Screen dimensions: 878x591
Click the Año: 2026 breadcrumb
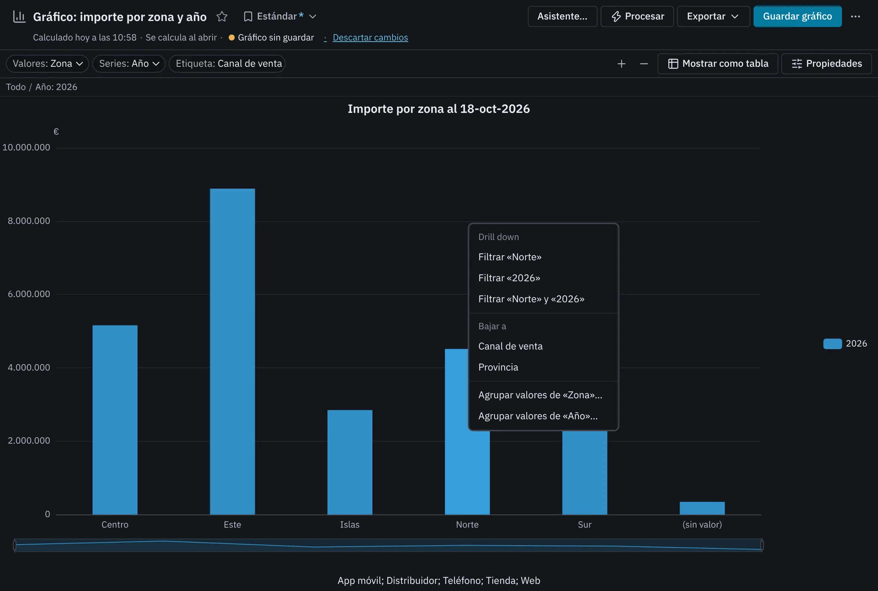[x=56, y=87]
